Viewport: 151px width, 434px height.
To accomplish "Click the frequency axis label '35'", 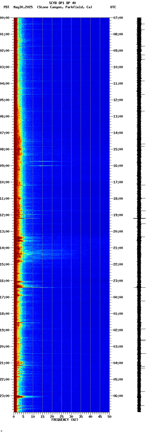I will tap(81, 417).
